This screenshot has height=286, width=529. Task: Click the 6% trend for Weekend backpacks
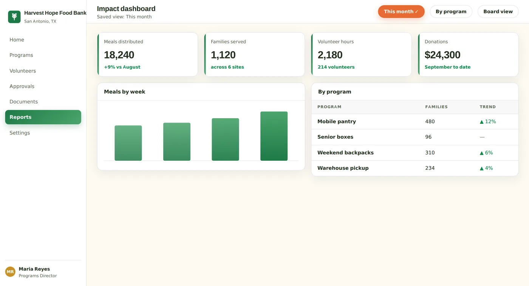tap(486, 153)
